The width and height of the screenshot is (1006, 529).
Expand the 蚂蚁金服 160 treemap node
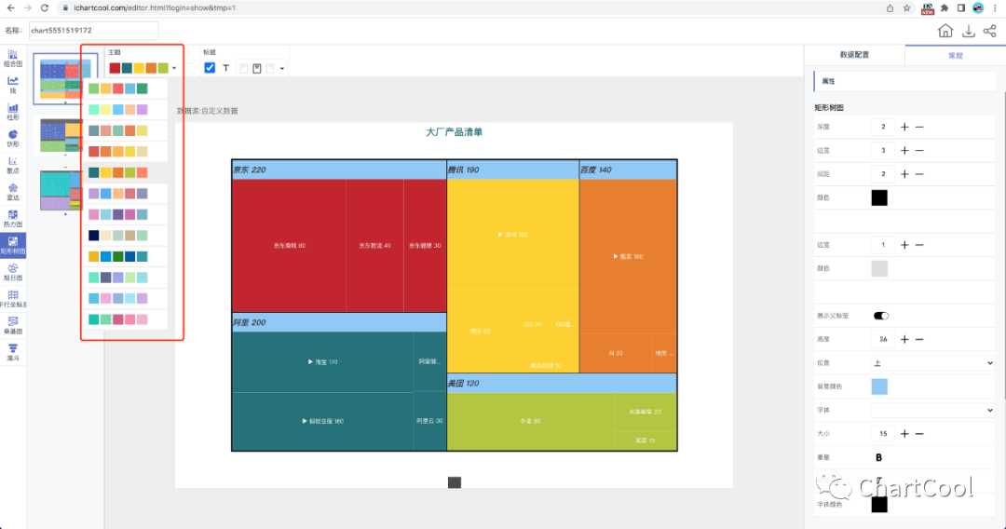click(x=322, y=421)
